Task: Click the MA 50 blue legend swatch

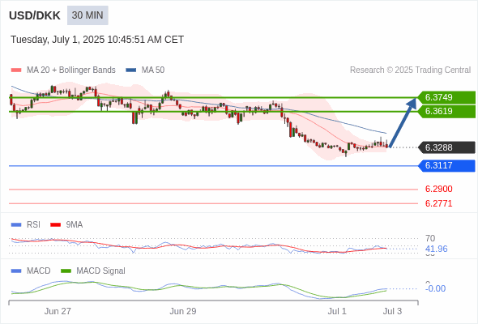Action: coord(131,70)
